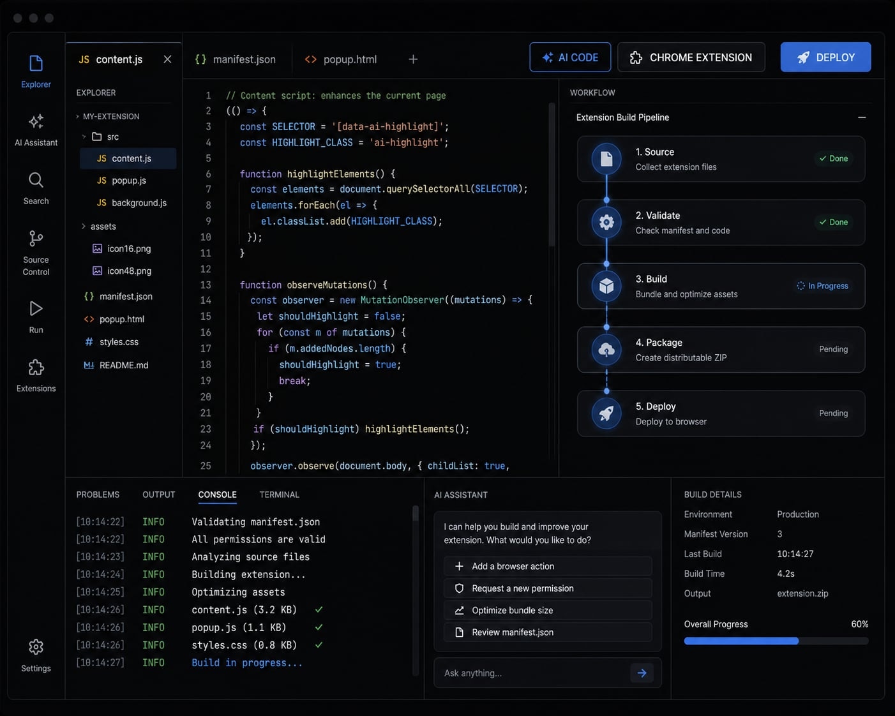Click the Build step cube icon
The width and height of the screenshot is (895, 716).
(606, 286)
